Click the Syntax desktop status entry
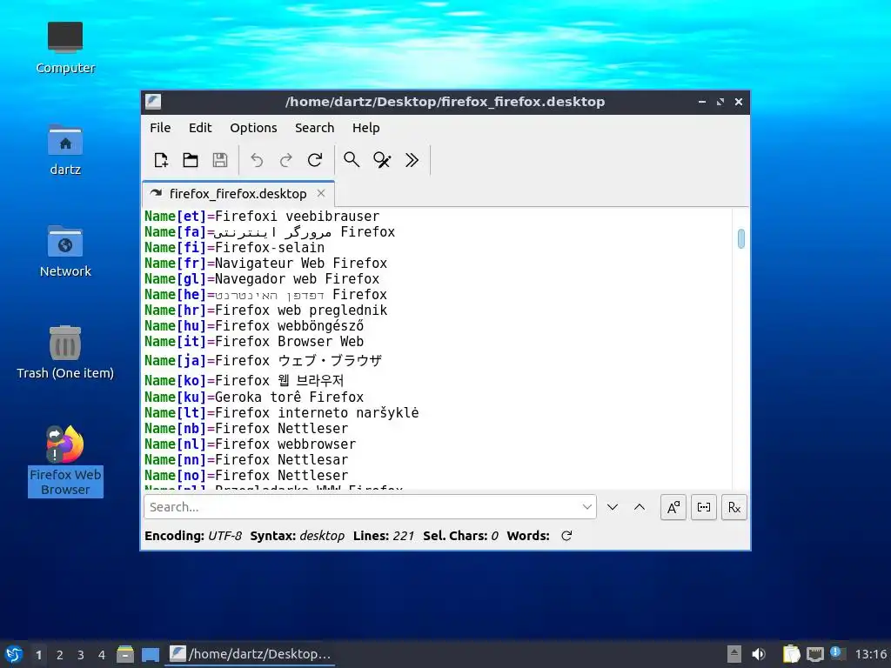This screenshot has width=891, height=668. [x=298, y=536]
